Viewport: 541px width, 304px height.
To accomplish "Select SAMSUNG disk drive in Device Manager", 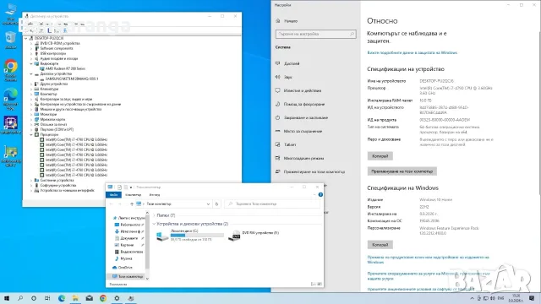I will (72, 79).
